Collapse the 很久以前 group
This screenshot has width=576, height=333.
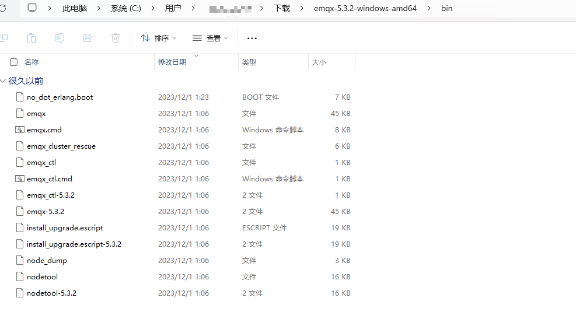pos(4,81)
